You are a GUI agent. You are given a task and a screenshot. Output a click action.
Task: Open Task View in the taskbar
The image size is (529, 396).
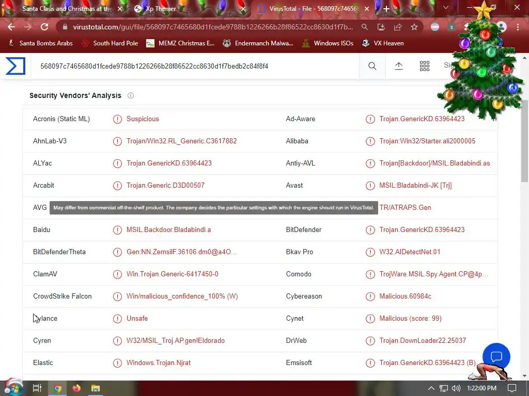click(x=37, y=388)
